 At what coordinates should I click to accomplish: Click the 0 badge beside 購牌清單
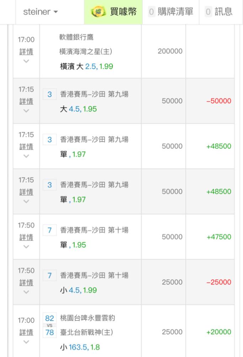pyautogui.click(x=151, y=12)
